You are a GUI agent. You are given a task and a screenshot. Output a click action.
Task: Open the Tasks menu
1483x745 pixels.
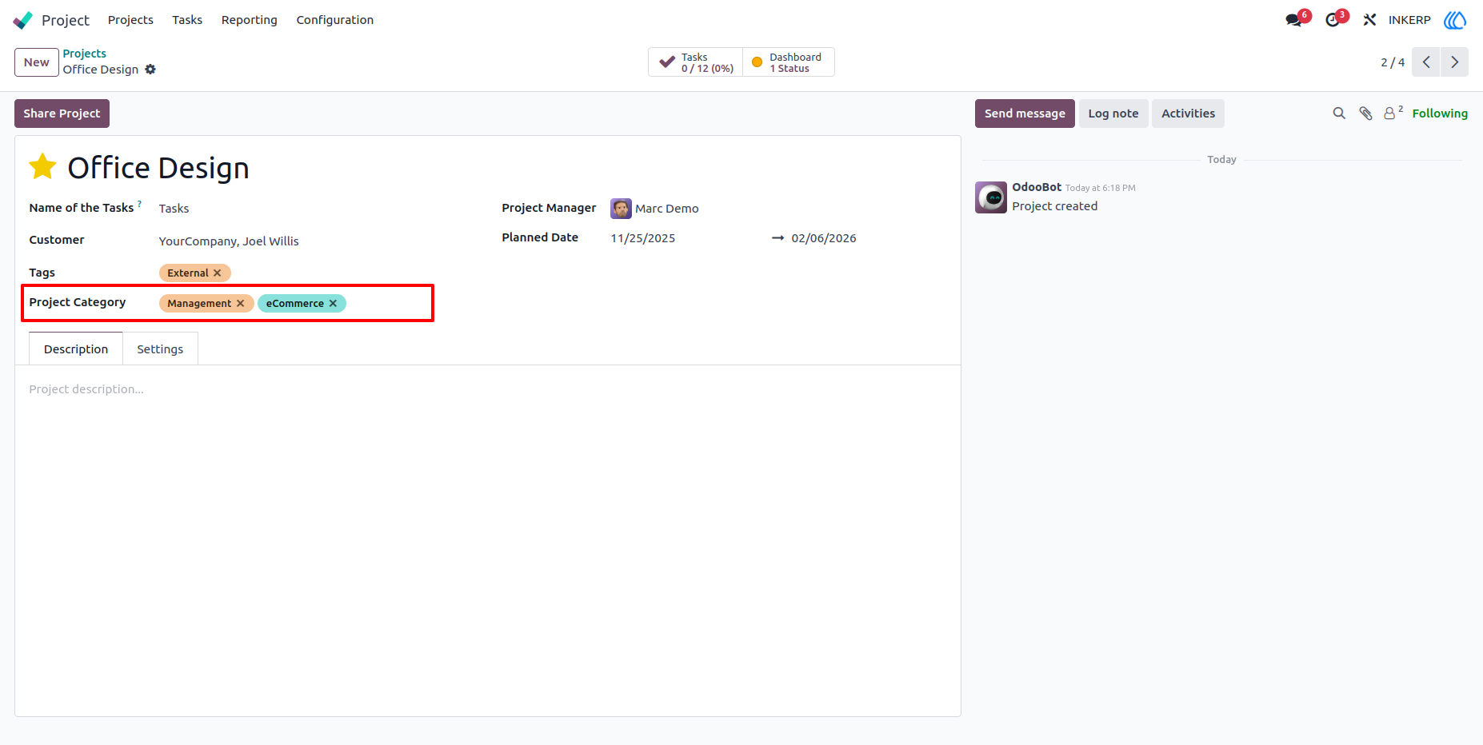point(187,20)
